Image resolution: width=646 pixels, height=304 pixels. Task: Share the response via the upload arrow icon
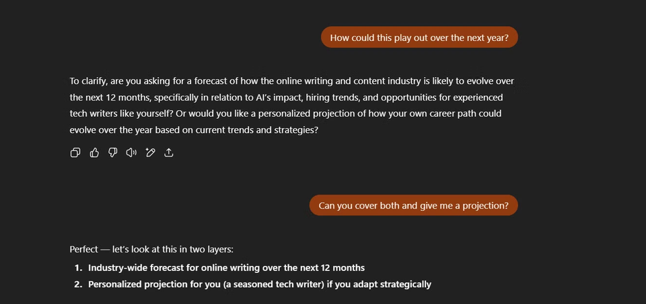[169, 153]
